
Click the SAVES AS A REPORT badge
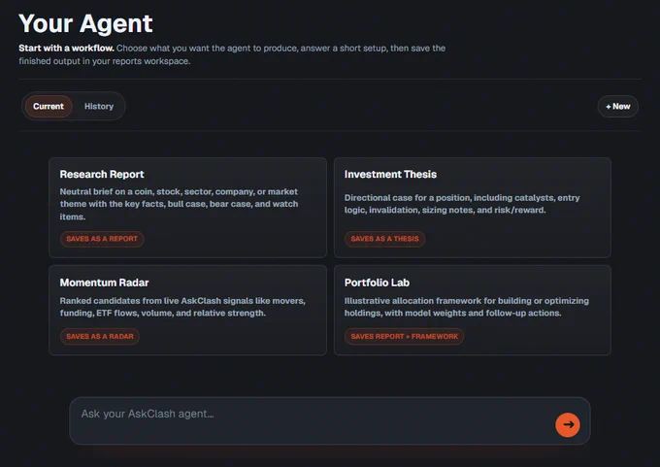click(102, 239)
